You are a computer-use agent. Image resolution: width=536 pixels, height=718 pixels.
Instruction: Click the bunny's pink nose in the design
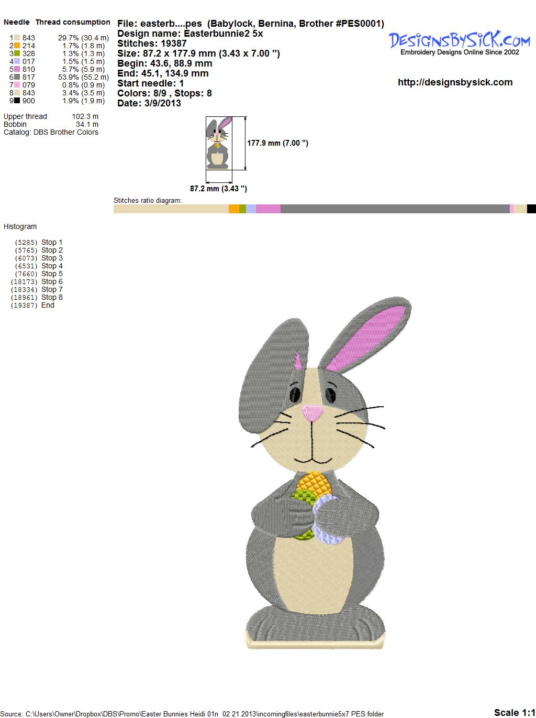[312, 413]
